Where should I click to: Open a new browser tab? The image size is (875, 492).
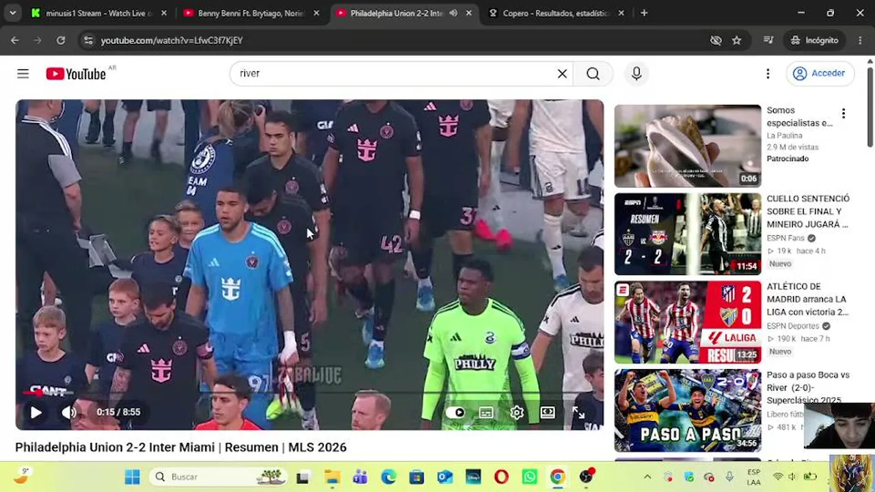point(644,13)
